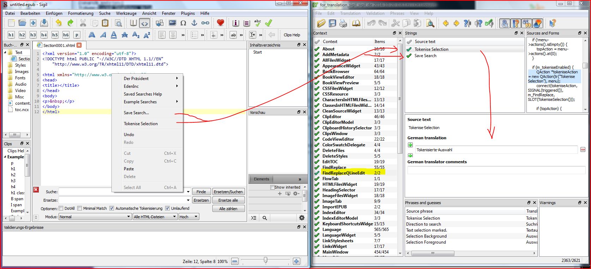Apply the h3 heading style

click(33, 35)
